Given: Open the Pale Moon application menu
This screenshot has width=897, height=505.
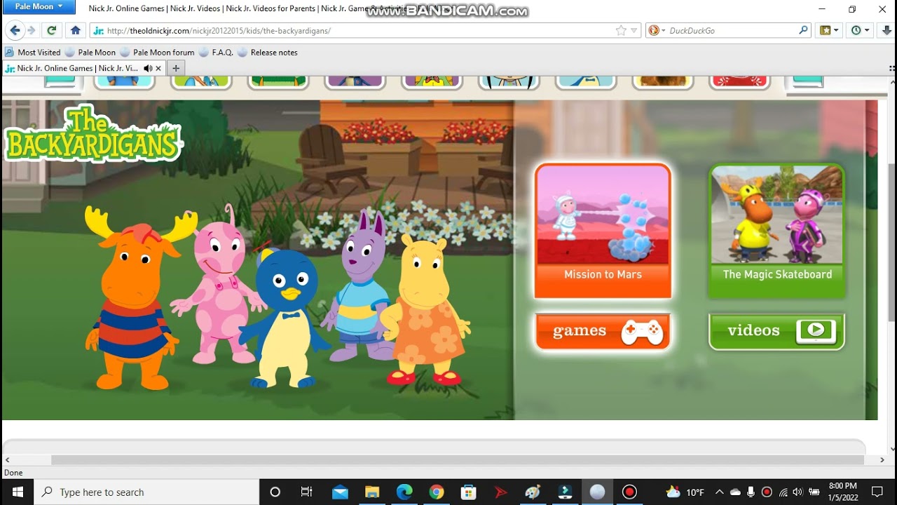Looking at the screenshot, I should tap(39, 6).
